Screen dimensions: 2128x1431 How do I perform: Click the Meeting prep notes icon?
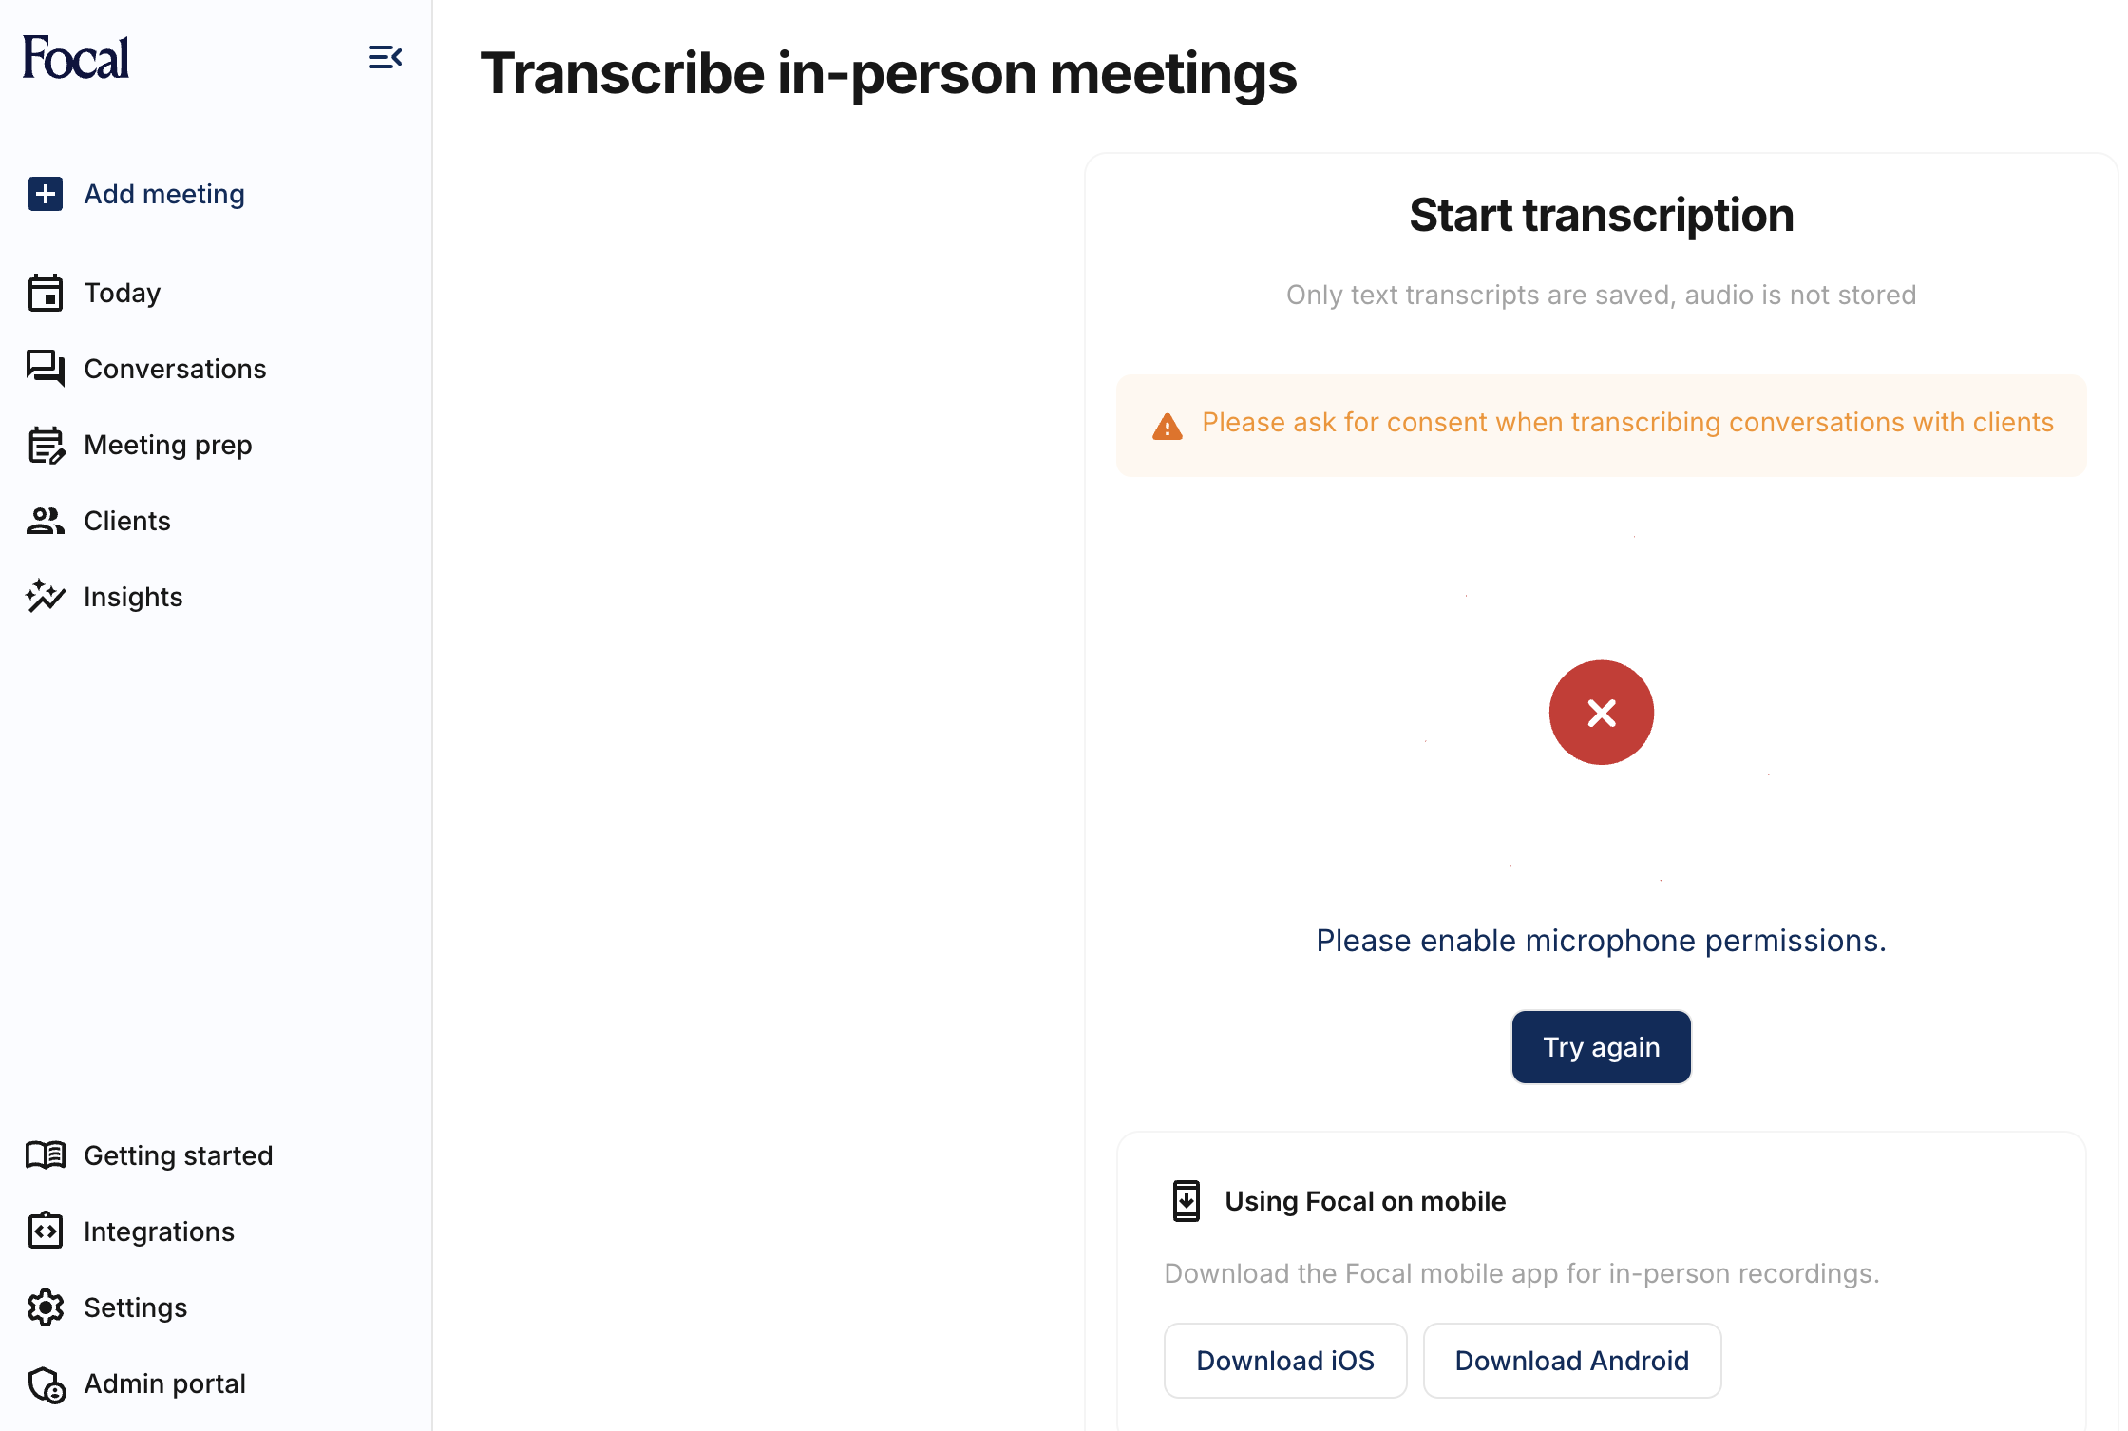click(x=46, y=445)
